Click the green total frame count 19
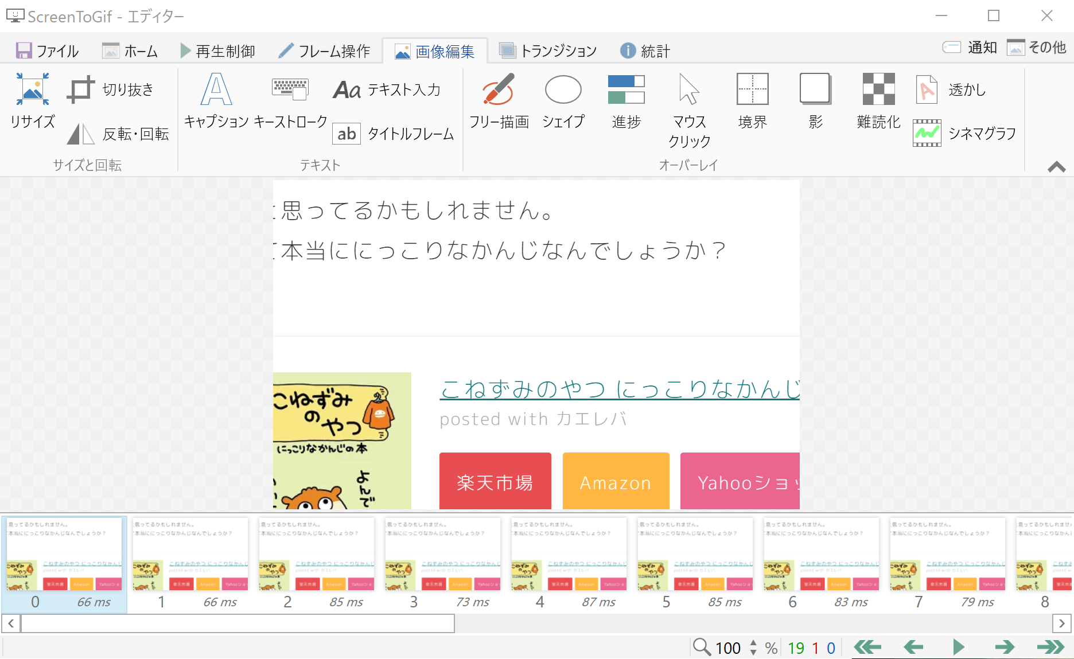This screenshot has width=1074, height=659. pyautogui.click(x=796, y=648)
